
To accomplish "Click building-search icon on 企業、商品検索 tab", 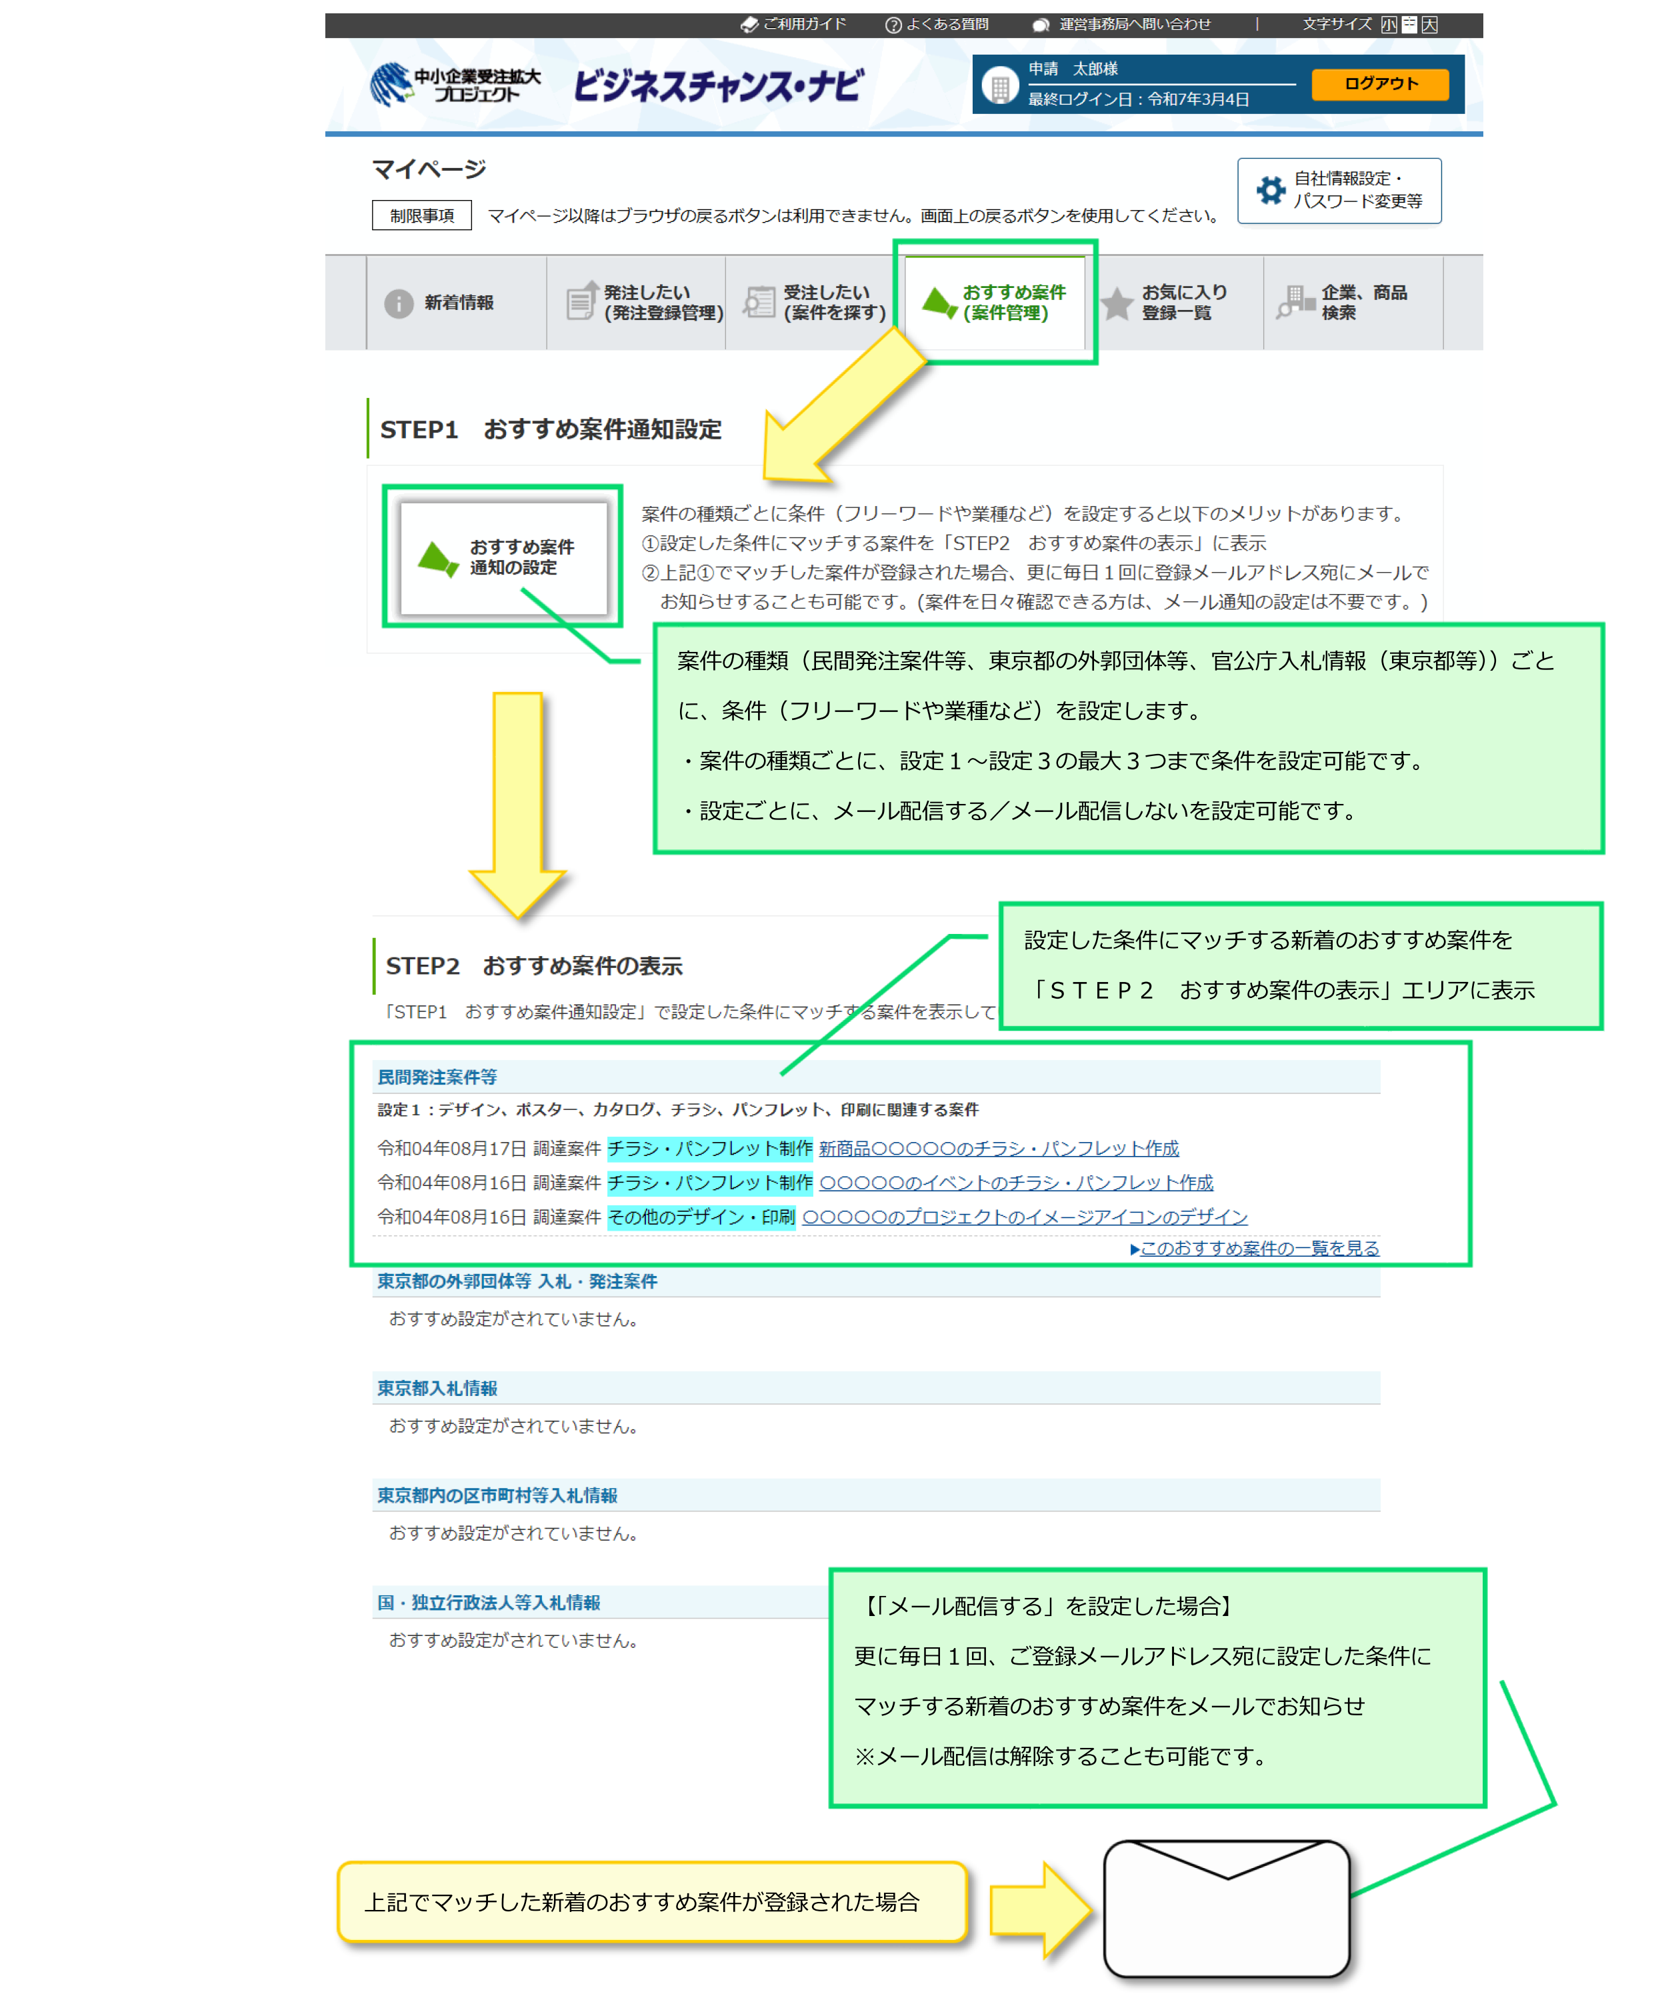I will (1296, 302).
